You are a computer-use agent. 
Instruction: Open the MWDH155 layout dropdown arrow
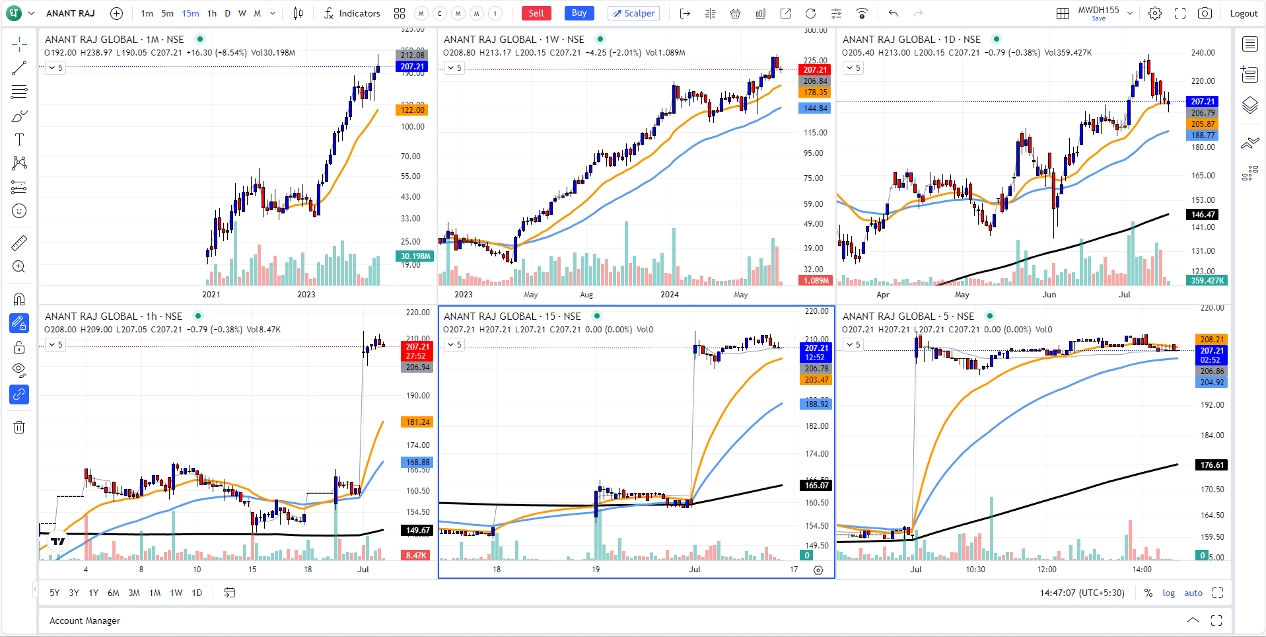pyautogui.click(x=1130, y=13)
